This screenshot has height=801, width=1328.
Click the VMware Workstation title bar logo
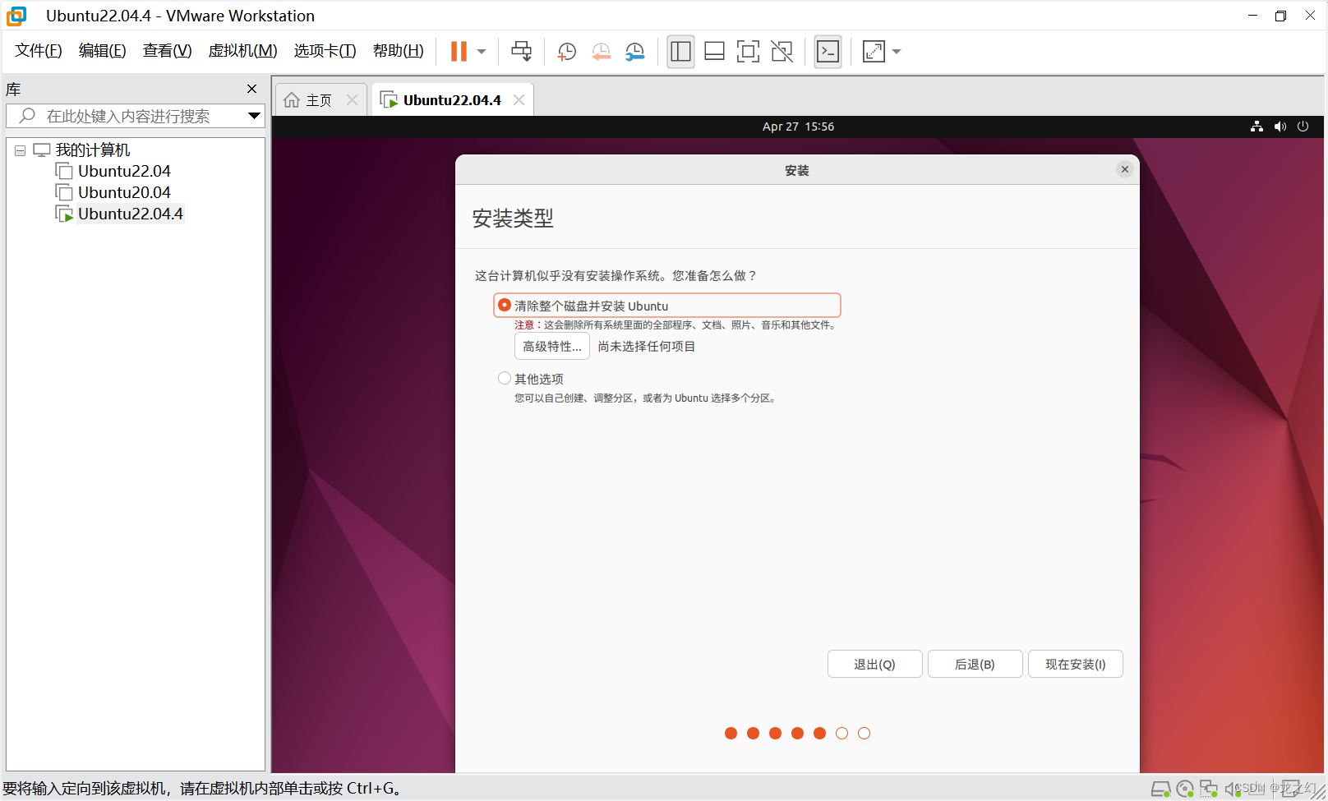pyautogui.click(x=16, y=16)
